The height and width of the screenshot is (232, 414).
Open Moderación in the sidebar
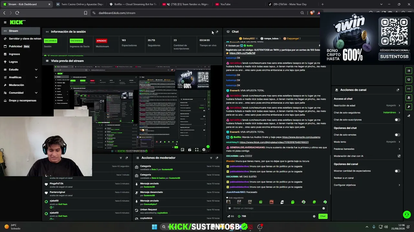[x=21, y=85]
